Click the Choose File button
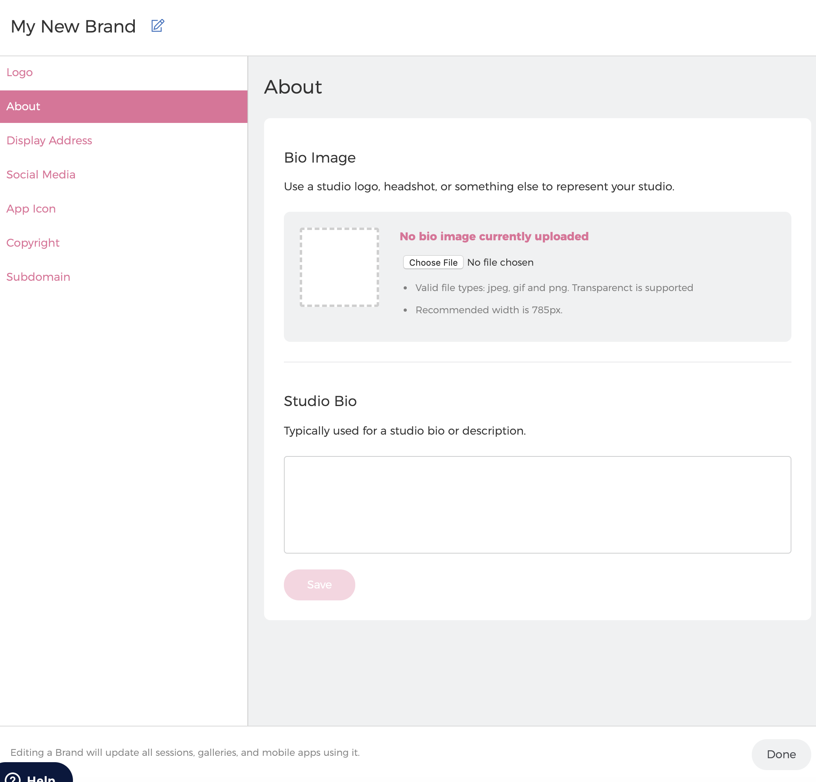The image size is (816, 782). (433, 263)
